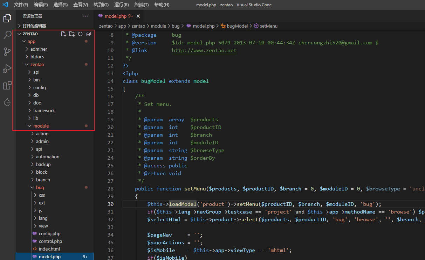Open the explorer more actions ellipsis
Viewport: 425px width, 260px height.
click(x=85, y=16)
